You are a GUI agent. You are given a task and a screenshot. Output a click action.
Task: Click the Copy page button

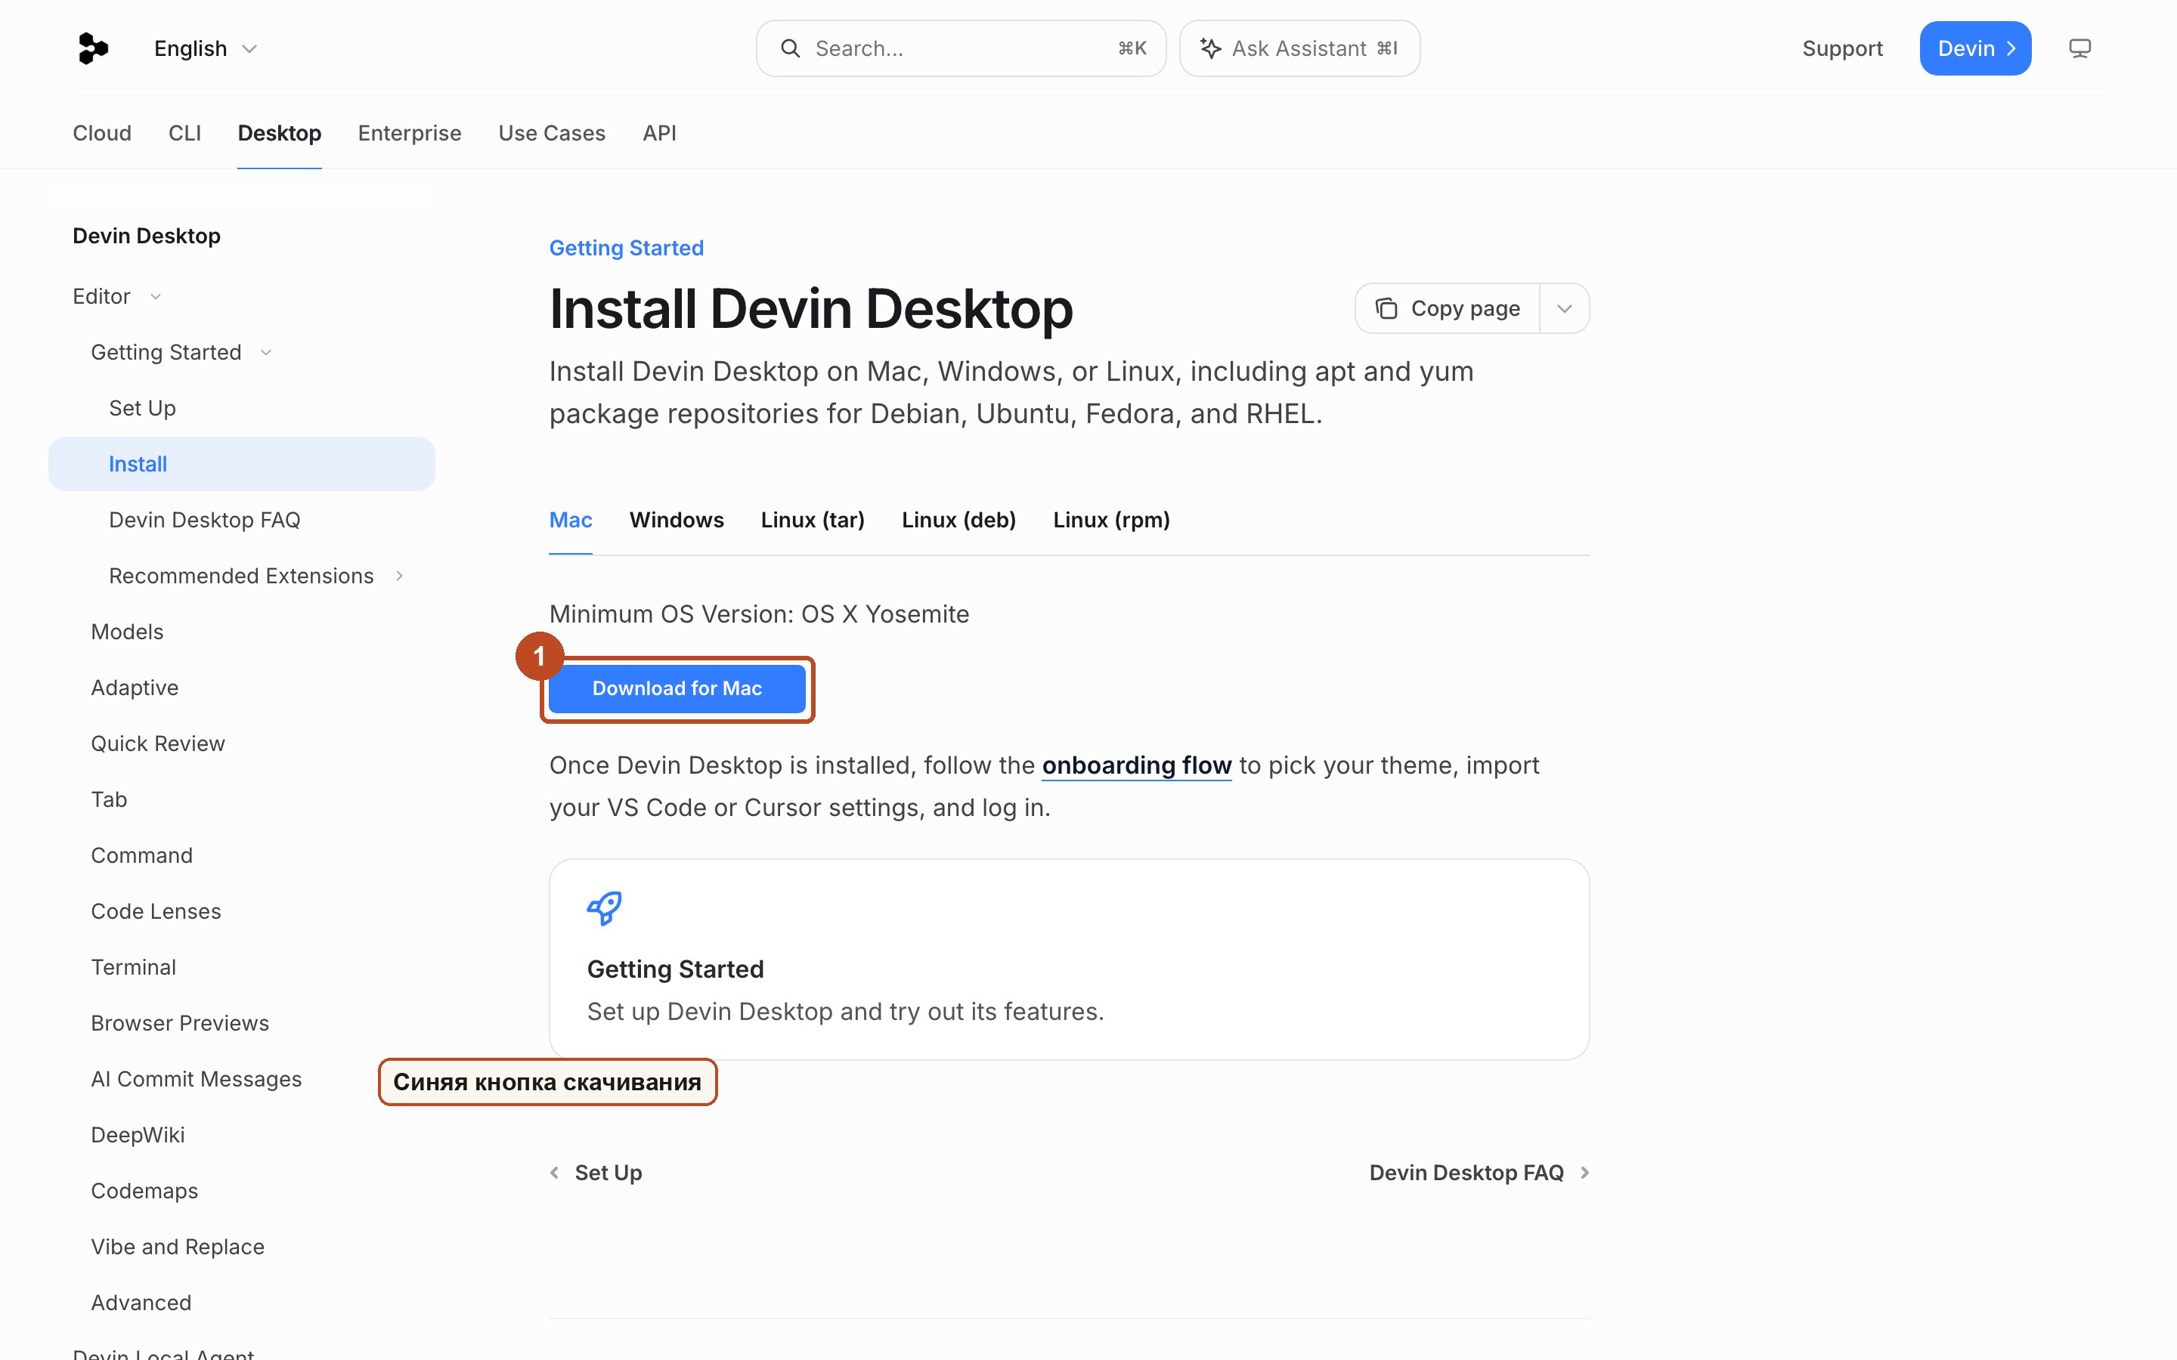click(1448, 308)
